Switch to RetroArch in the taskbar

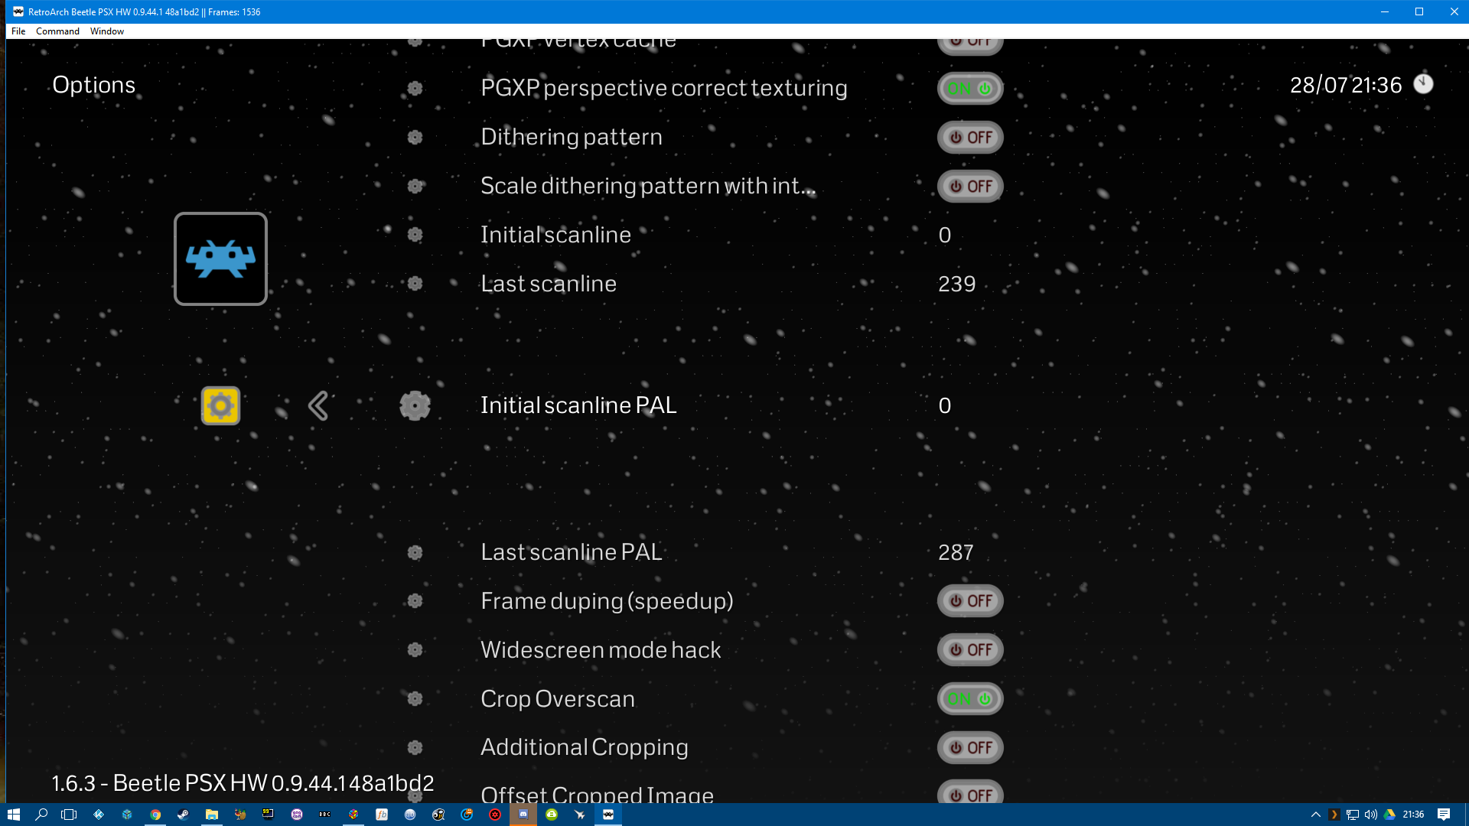pos(608,815)
